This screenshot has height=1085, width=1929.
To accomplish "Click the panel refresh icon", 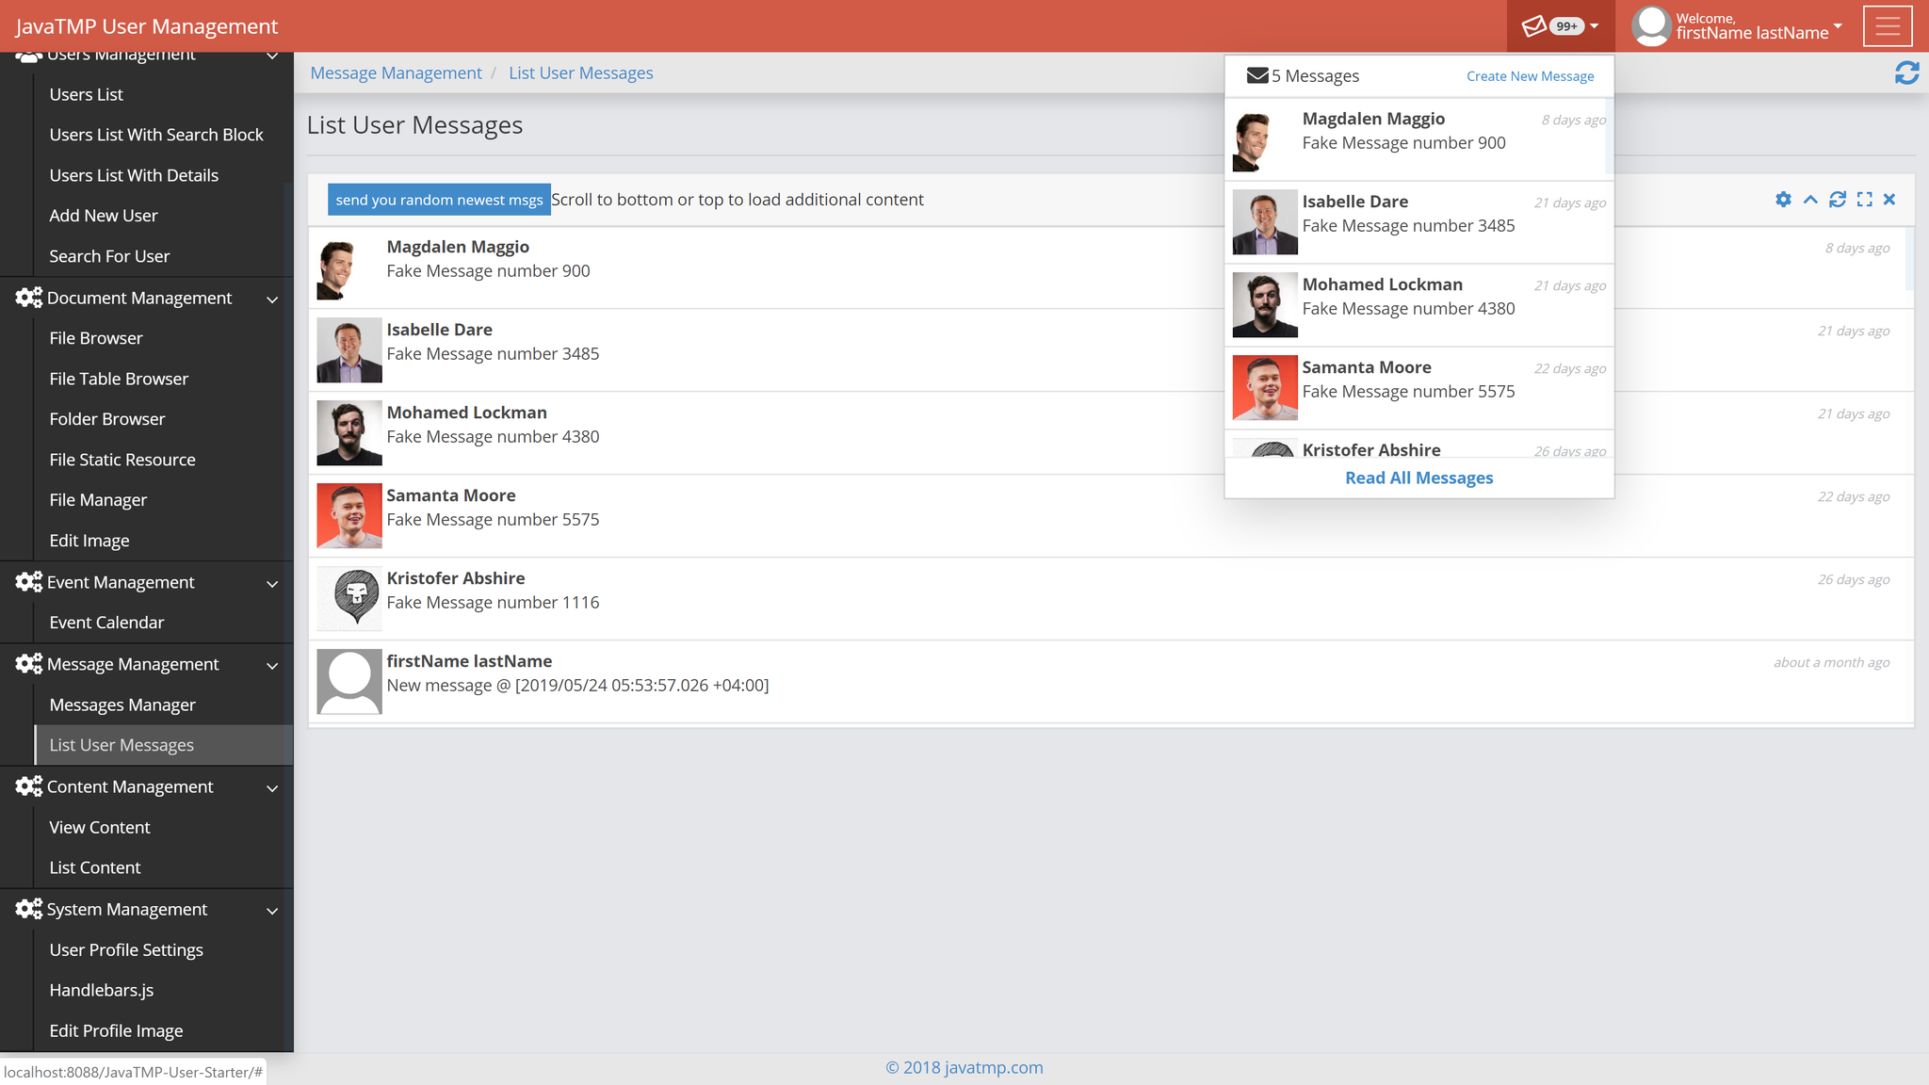I will (1838, 200).
